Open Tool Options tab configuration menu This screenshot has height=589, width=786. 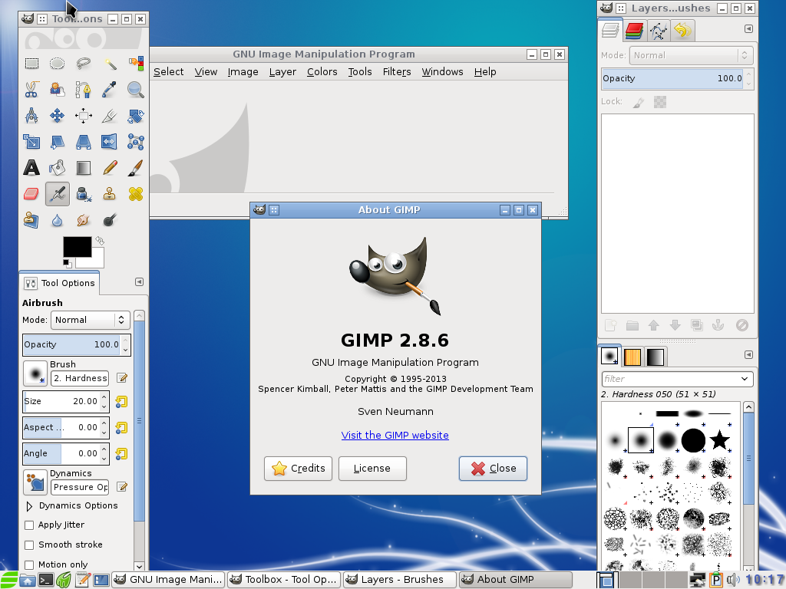point(140,282)
